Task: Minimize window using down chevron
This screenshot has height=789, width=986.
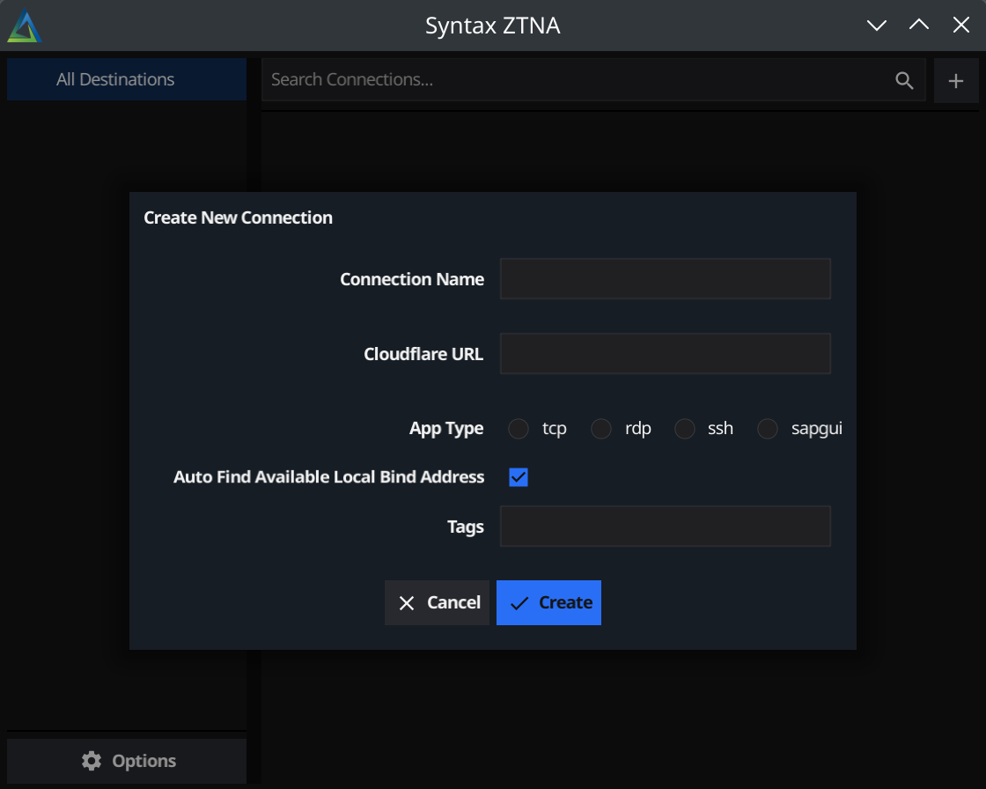Action: click(x=876, y=26)
